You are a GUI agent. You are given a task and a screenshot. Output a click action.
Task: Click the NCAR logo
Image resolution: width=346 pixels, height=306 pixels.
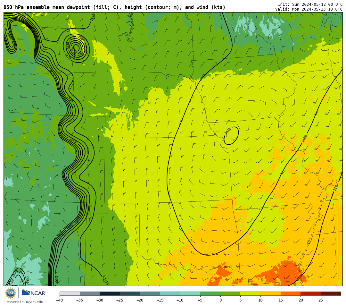coord(33,293)
